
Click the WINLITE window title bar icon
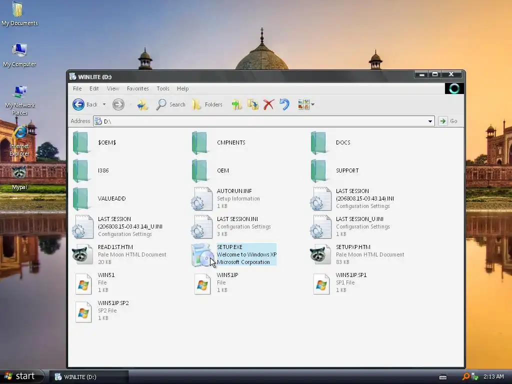73,76
